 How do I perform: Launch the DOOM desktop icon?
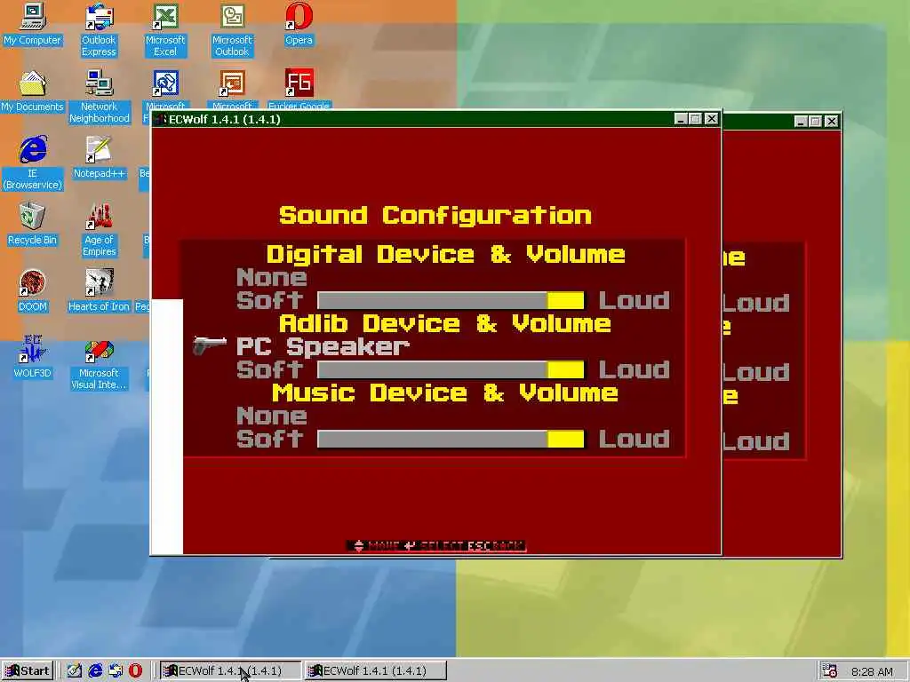point(33,290)
